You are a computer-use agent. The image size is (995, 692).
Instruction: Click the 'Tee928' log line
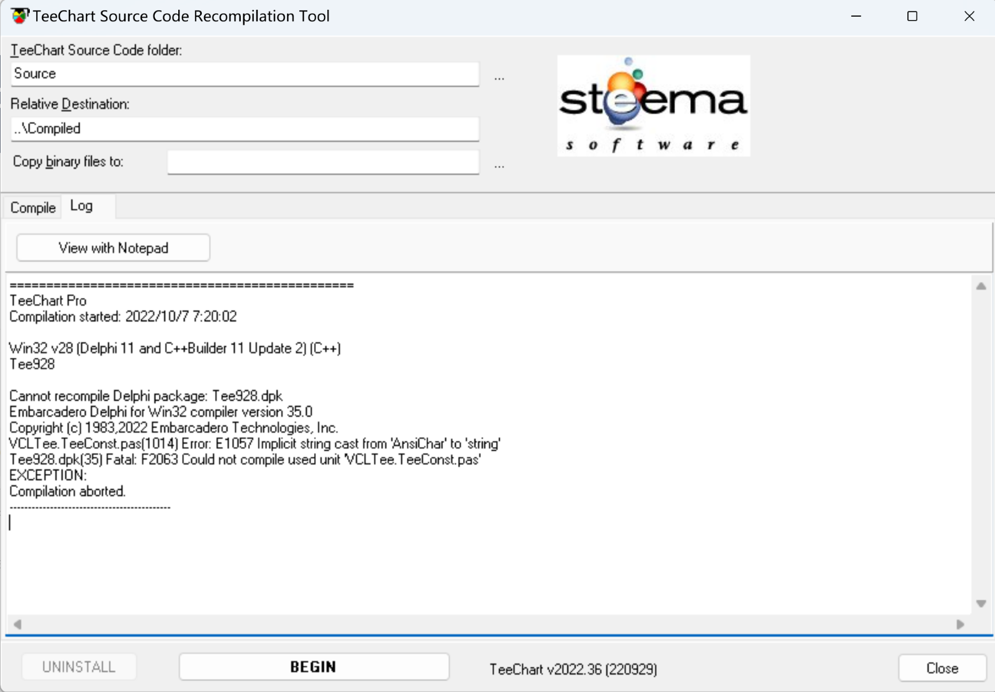pyautogui.click(x=32, y=364)
